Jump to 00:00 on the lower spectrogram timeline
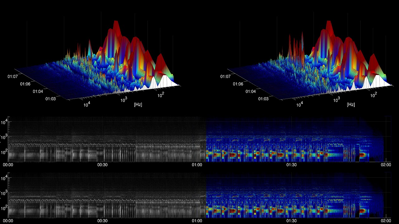Screen dimensions: 399x224 pyautogui.click(x=8, y=221)
